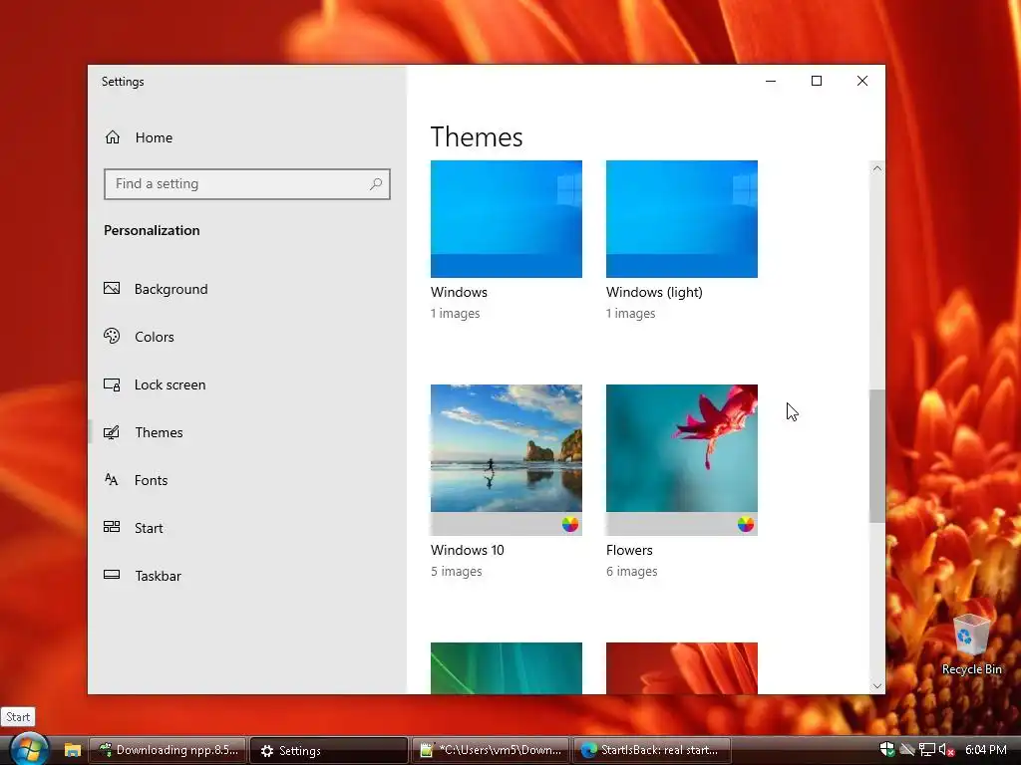Open File Explorer from the taskbar
Screen dimensions: 1021x765
(x=72, y=750)
